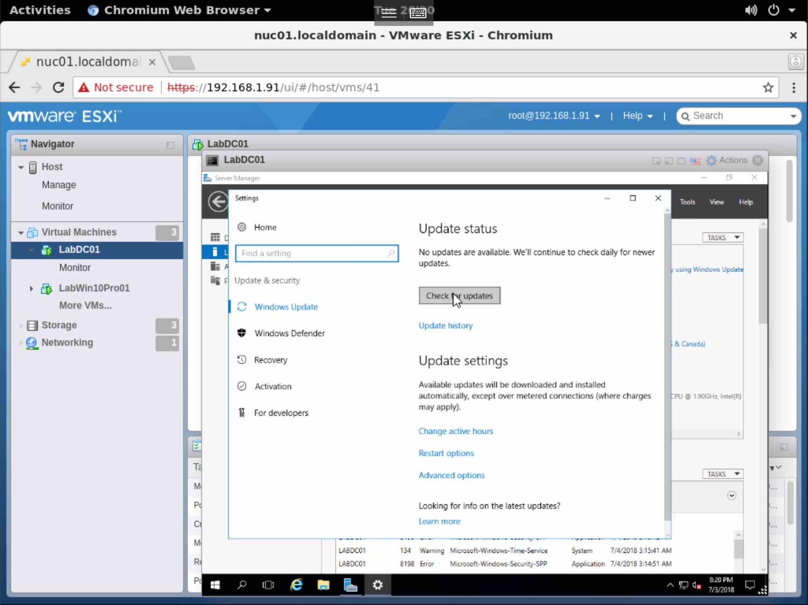
Task: Click the ESXi Search field
Action: (739, 116)
